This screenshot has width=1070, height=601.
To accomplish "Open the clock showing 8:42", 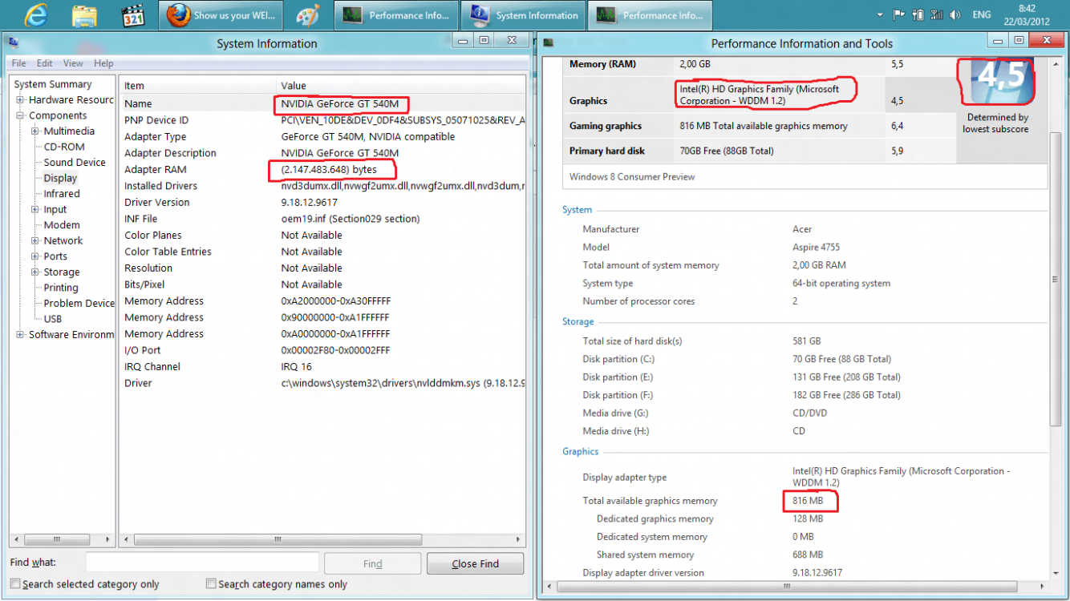I will [x=1027, y=15].
